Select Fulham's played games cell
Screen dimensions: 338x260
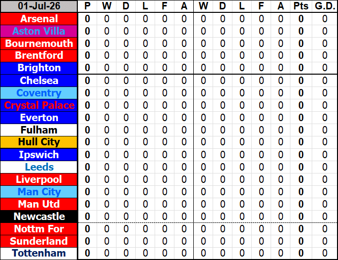tap(87, 130)
